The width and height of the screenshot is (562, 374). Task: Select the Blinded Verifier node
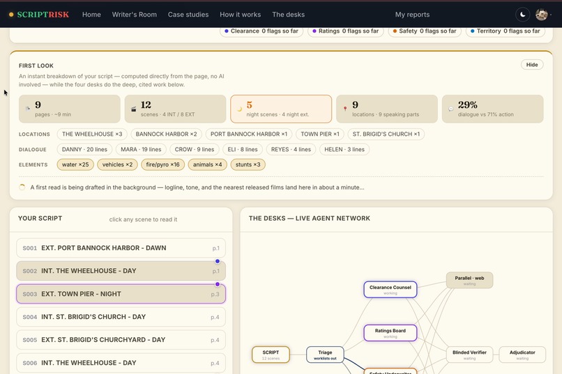pyautogui.click(x=469, y=354)
